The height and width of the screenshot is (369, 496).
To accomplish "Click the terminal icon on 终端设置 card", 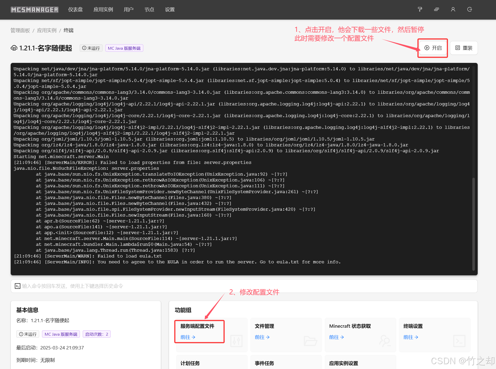I will (x=459, y=341).
